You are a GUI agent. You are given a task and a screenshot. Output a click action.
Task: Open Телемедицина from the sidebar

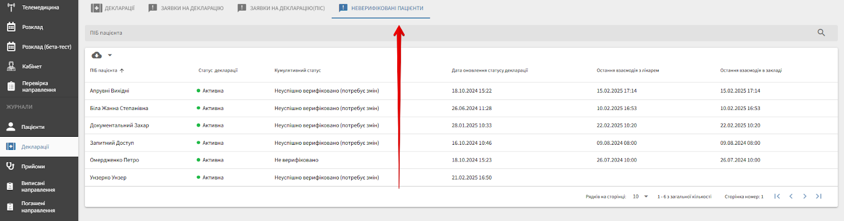tap(40, 7)
